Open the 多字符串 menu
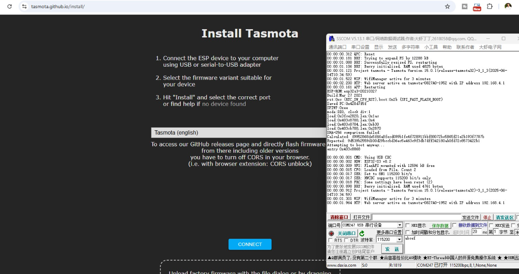The height and width of the screenshot is (274, 519). (x=410, y=47)
